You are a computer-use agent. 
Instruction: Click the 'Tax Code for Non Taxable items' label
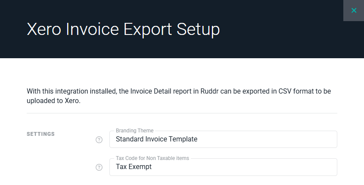(152, 158)
